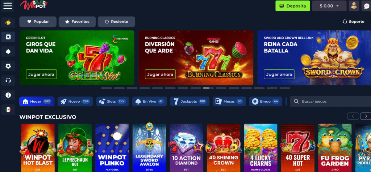Expand the $ 0.00 balance dropdown
Screen dimensions: 371x172
(x=329, y=6)
